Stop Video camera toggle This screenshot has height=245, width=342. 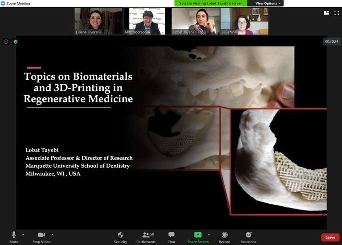coord(41,237)
